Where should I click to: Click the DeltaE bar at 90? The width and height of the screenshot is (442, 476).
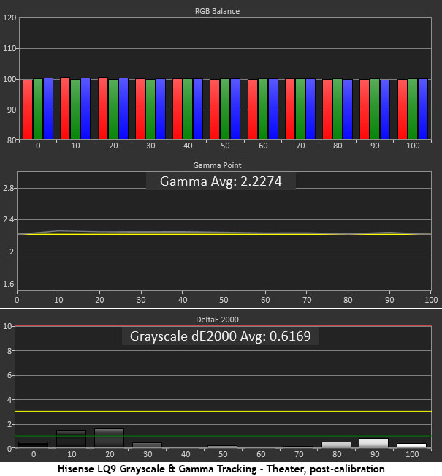point(374,443)
